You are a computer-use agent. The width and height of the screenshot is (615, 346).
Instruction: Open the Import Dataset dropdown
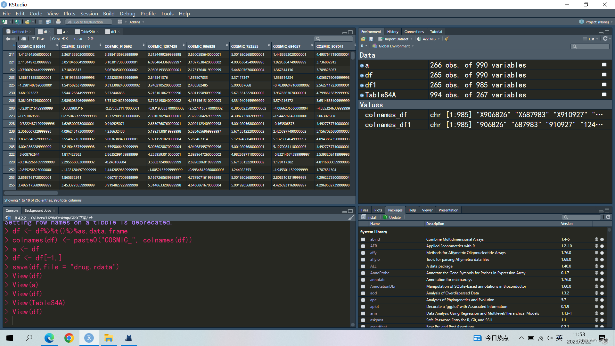pos(396,39)
